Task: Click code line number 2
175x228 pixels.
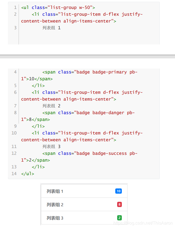Action: click(x=15, y=14)
